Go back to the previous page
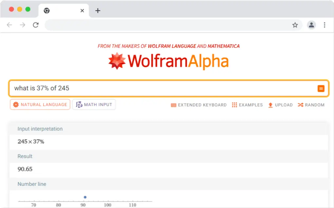 [9, 25]
